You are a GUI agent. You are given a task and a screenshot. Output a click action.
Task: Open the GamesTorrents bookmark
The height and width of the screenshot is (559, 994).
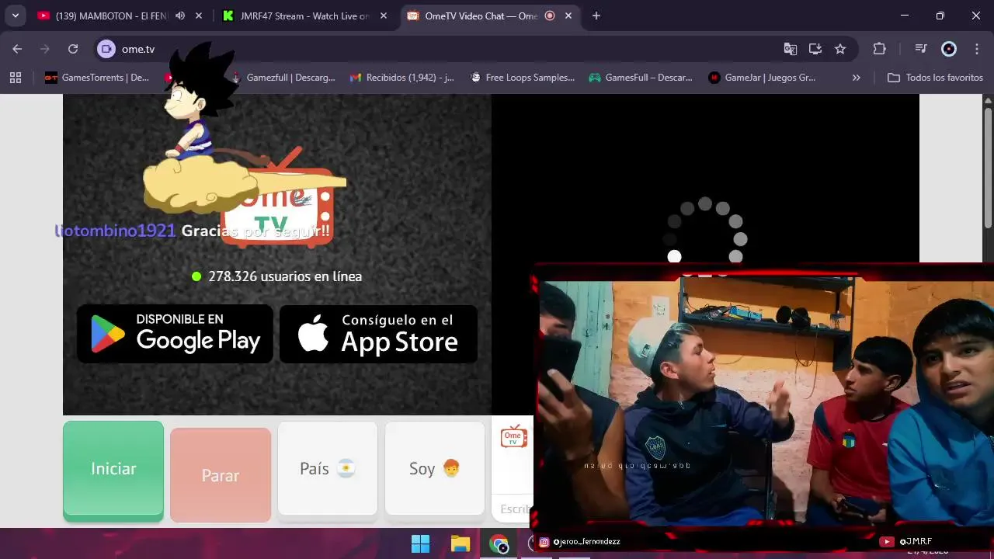pos(97,78)
